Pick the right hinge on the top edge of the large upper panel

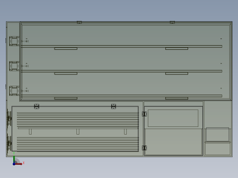coord(172,22)
